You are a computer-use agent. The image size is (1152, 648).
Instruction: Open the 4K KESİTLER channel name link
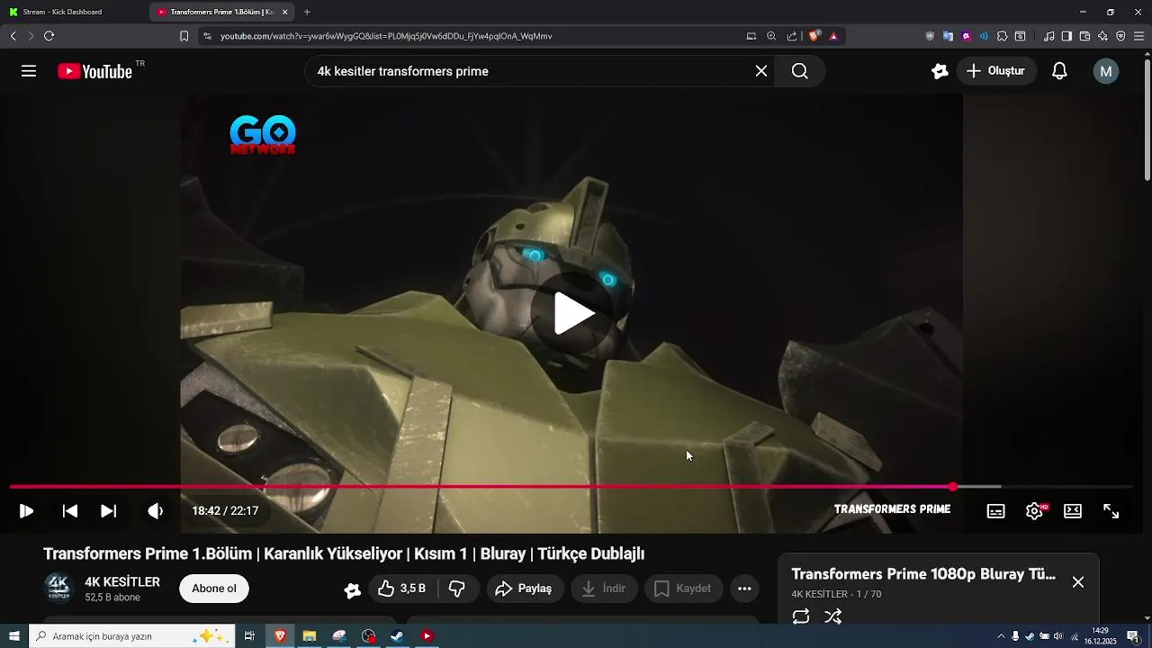click(x=122, y=582)
